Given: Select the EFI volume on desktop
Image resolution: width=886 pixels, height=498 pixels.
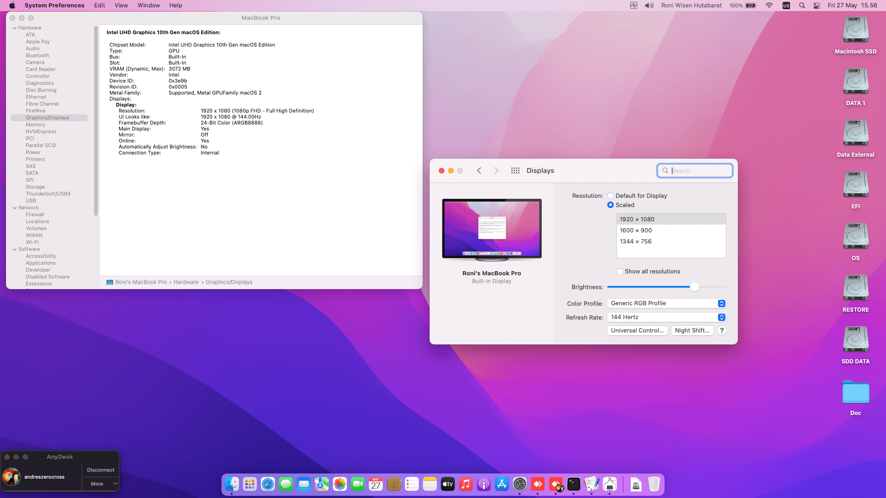Looking at the screenshot, I should coord(856,190).
